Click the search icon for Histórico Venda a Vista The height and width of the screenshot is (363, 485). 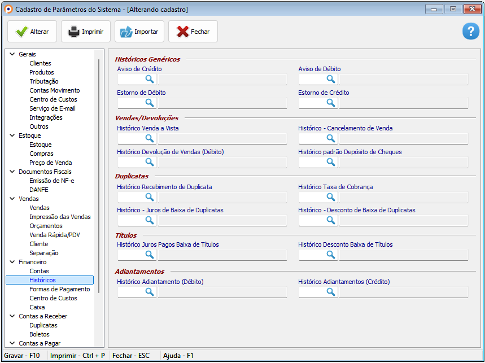[x=150, y=138]
